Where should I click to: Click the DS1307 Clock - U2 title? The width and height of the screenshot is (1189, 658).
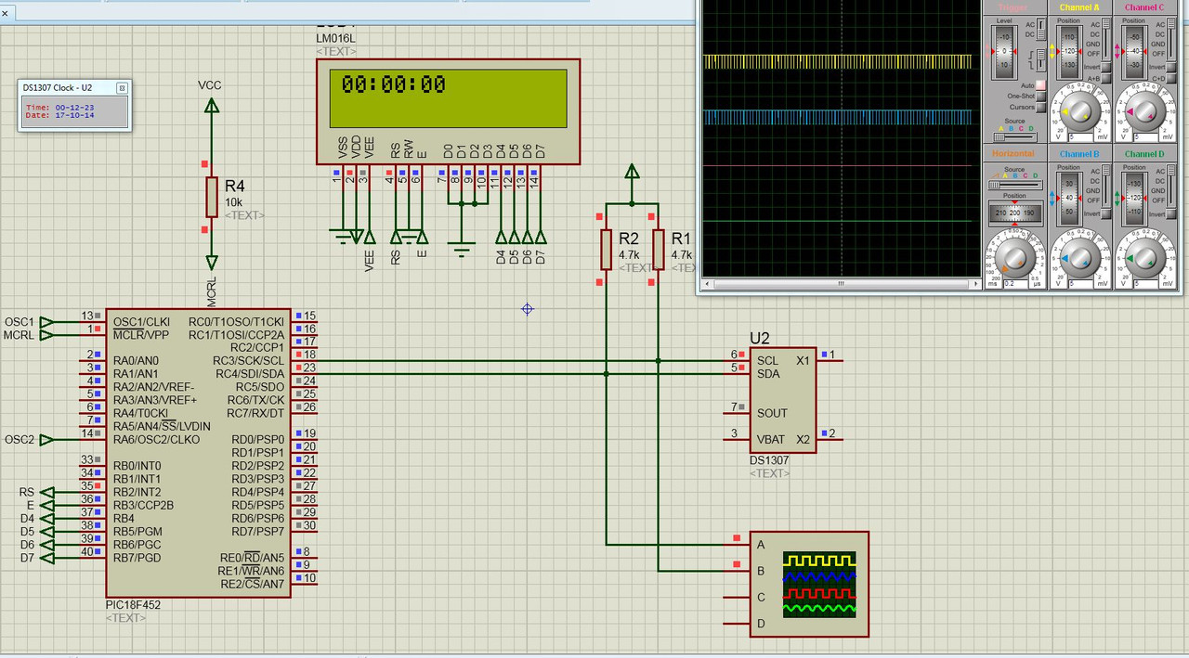click(58, 87)
